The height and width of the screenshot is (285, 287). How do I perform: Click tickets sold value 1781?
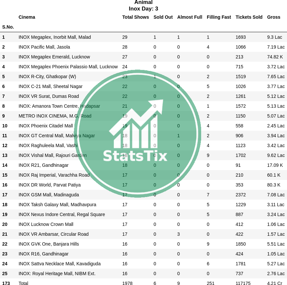click(x=240, y=264)
